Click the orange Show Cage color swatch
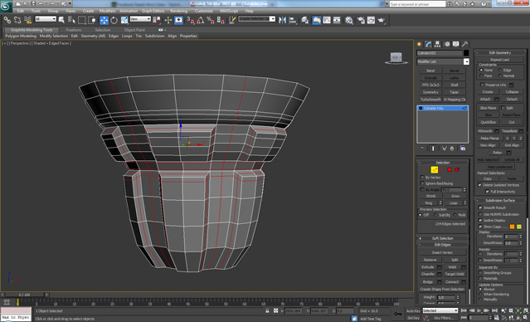 [x=512, y=227]
